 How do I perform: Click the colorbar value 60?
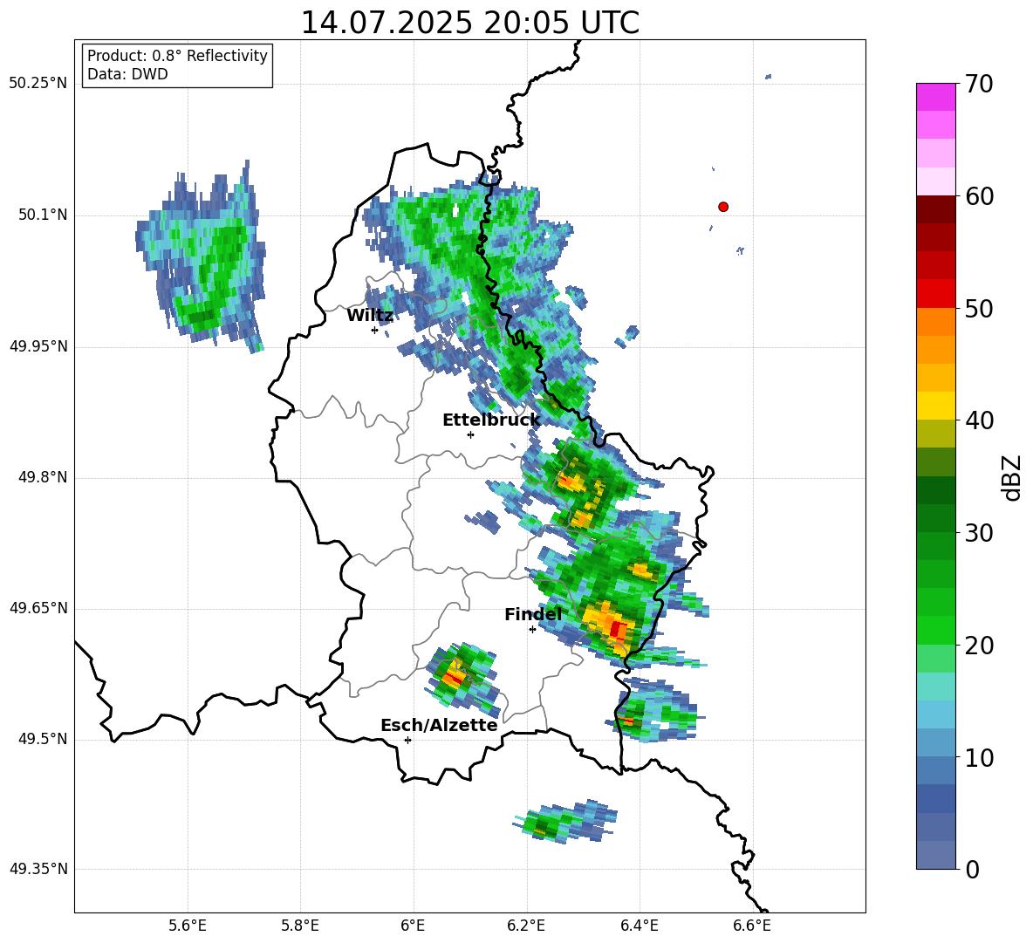click(x=979, y=196)
